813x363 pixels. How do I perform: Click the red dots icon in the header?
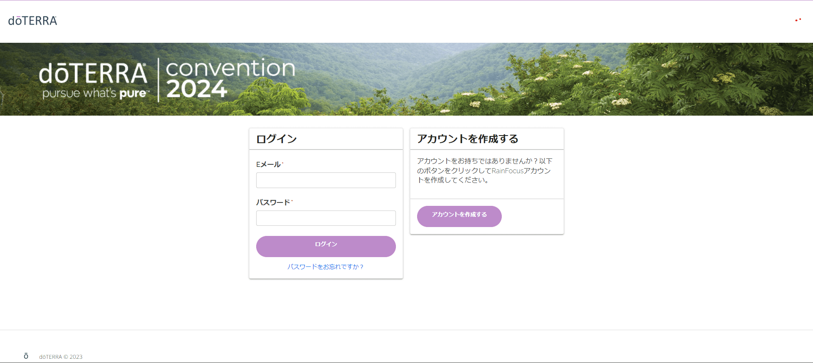click(798, 20)
